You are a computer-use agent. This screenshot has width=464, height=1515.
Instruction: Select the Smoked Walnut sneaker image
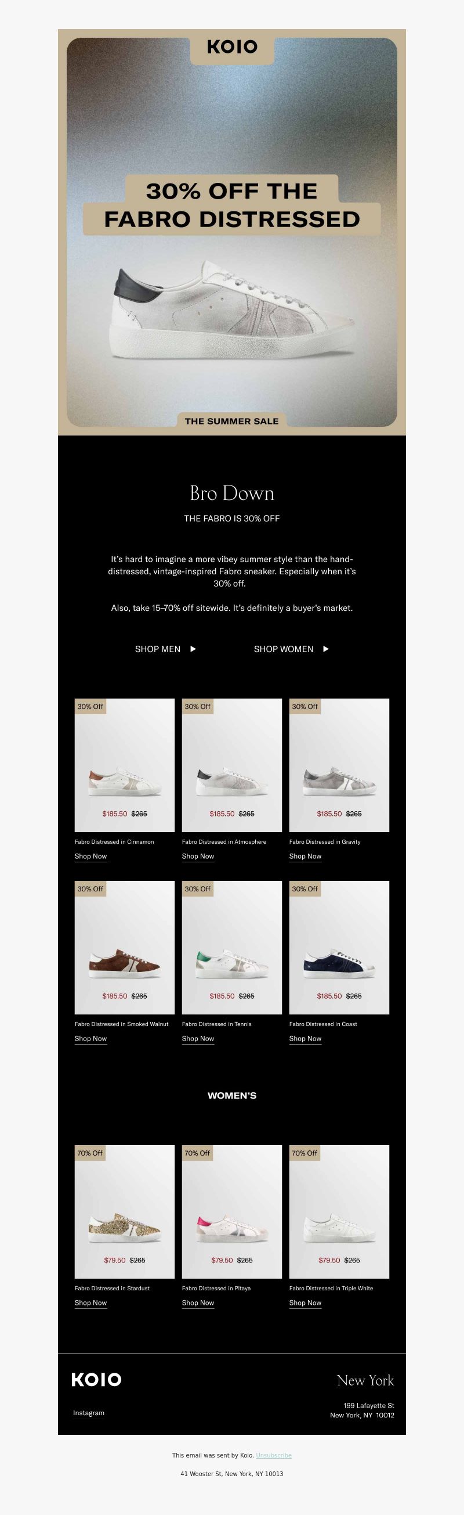[x=125, y=948]
